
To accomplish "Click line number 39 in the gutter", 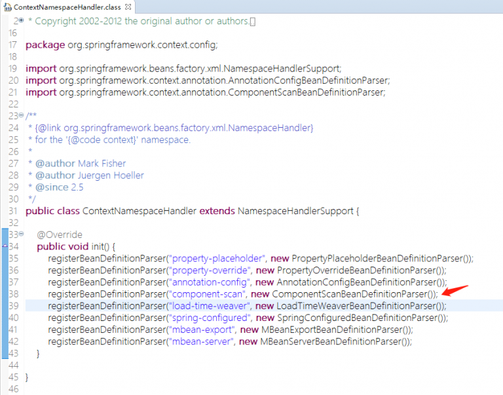I will [x=14, y=306].
